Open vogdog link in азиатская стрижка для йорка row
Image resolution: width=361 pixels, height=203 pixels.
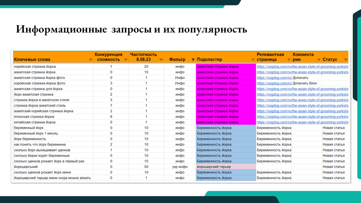302,89
